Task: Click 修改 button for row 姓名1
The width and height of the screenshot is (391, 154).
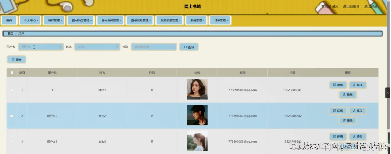Action: point(358,85)
